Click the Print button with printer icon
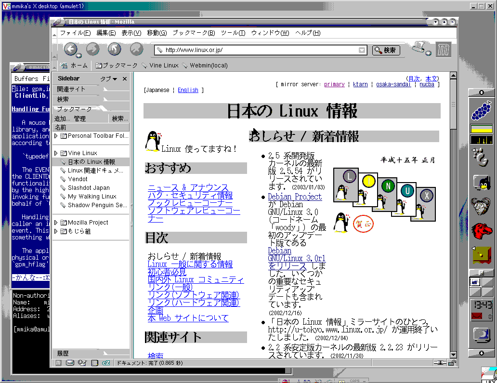This screenshot has width=497, height=383. coord(419,47)
